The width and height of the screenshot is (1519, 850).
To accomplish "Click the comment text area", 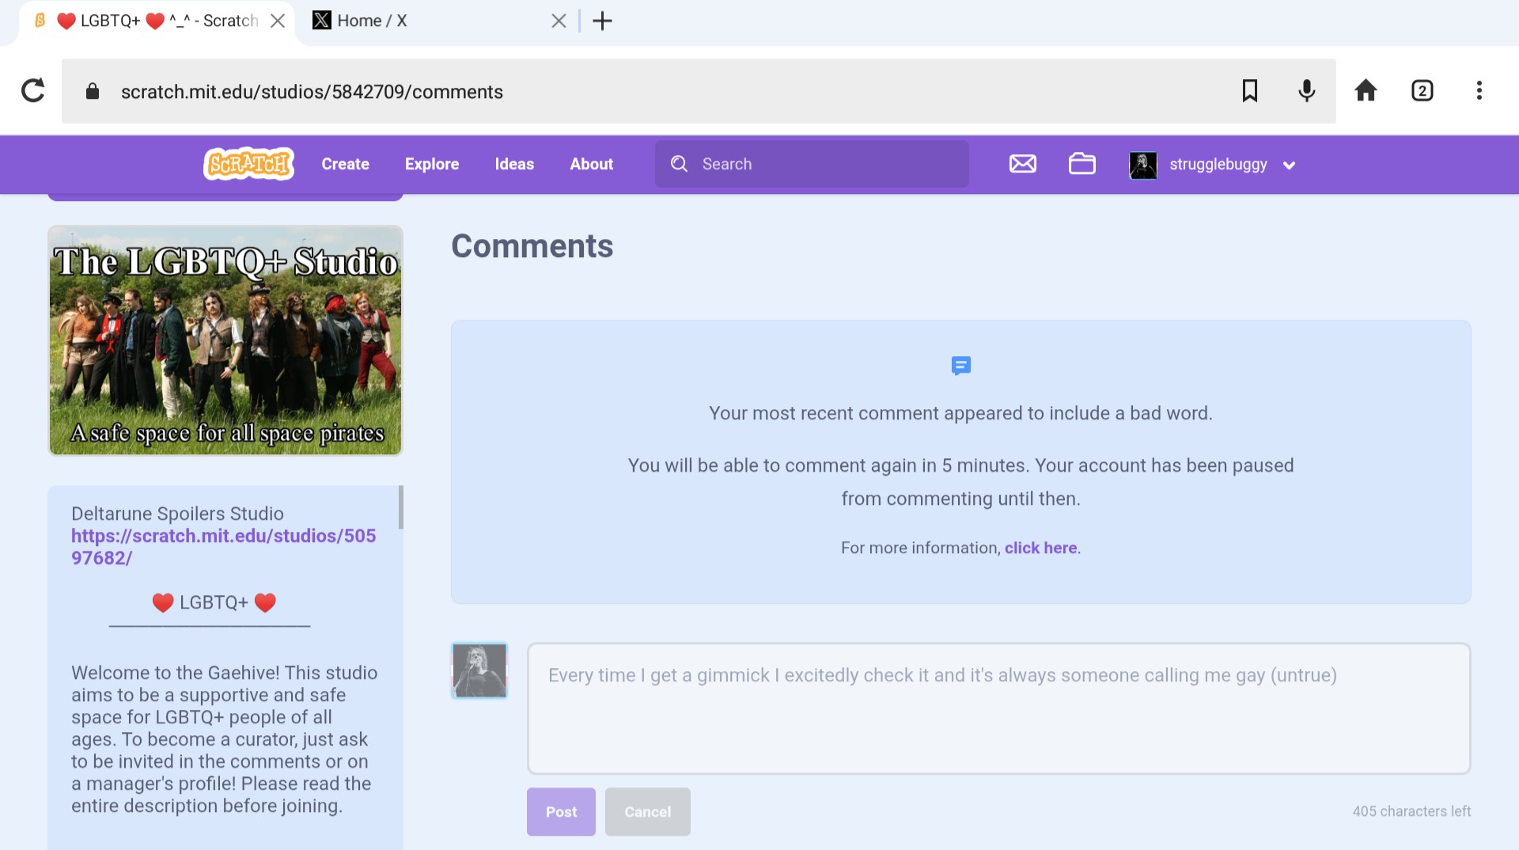I will click(998, 708).
